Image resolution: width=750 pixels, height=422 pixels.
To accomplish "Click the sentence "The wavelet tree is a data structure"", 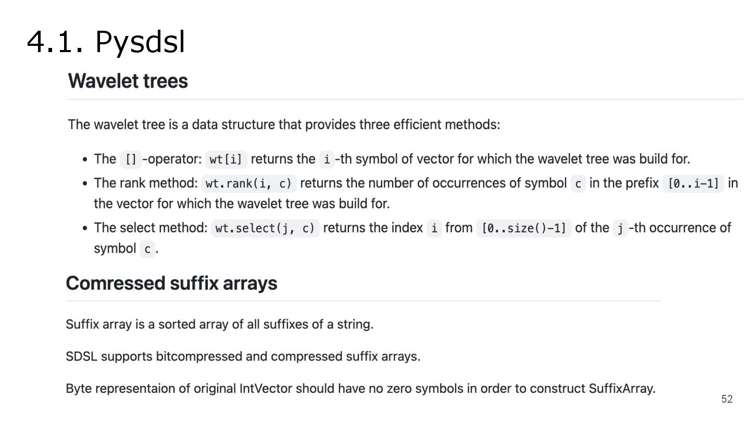I will [284, 125].
